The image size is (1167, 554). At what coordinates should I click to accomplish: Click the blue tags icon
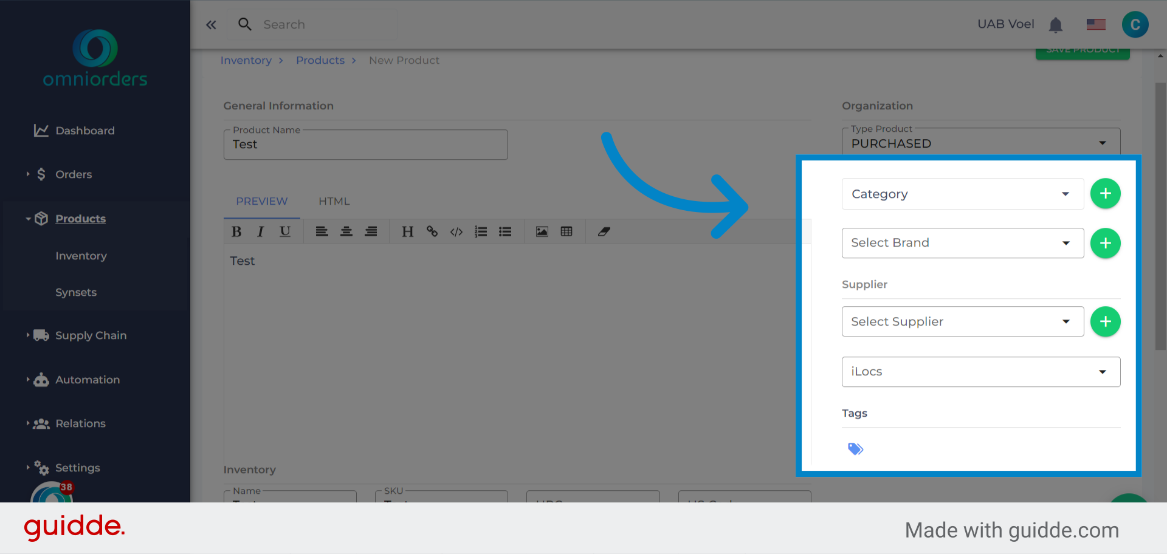855,449
